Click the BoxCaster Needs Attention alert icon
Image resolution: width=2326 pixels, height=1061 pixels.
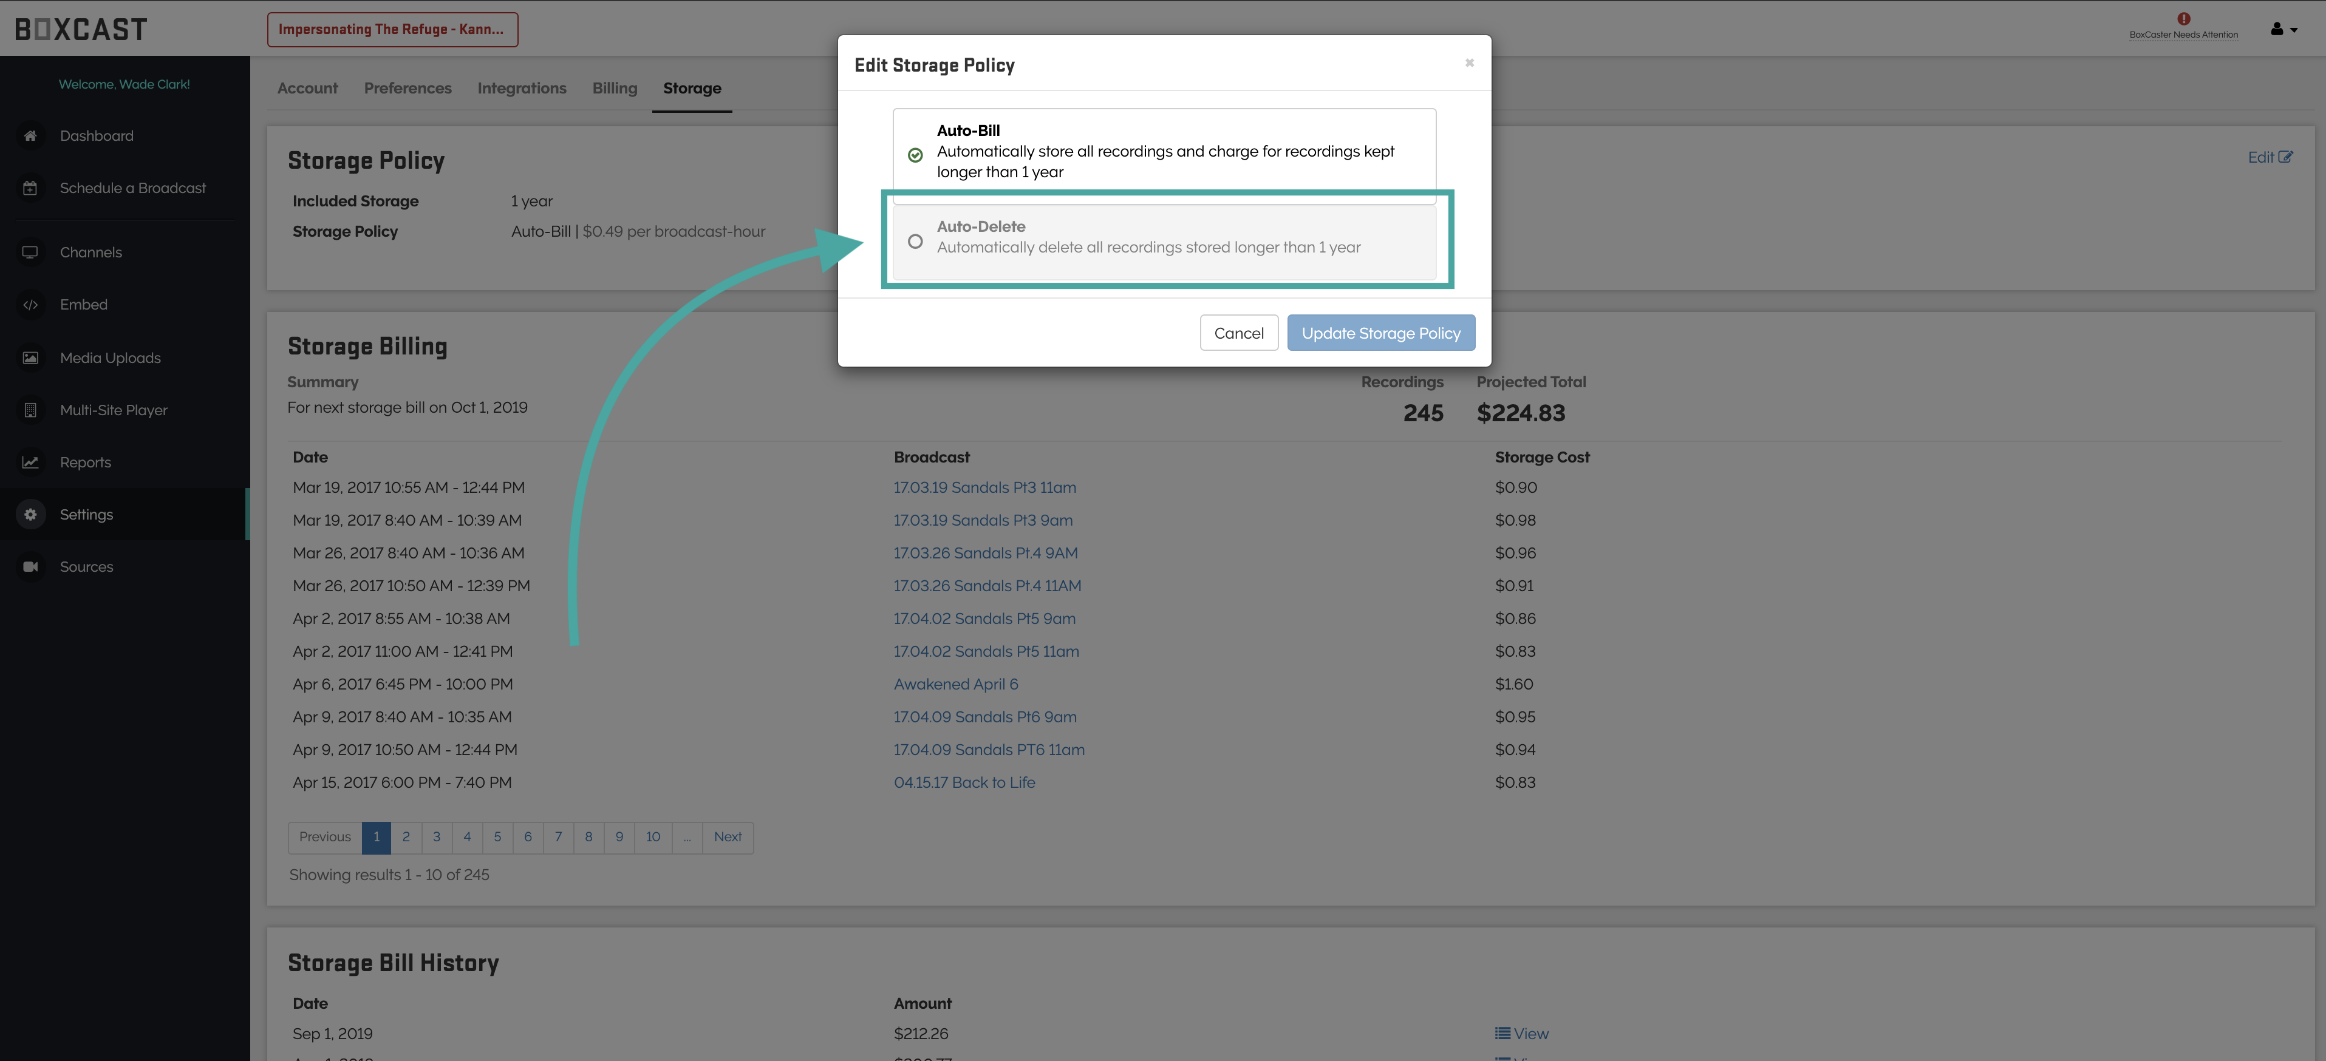coord(2183,19)
